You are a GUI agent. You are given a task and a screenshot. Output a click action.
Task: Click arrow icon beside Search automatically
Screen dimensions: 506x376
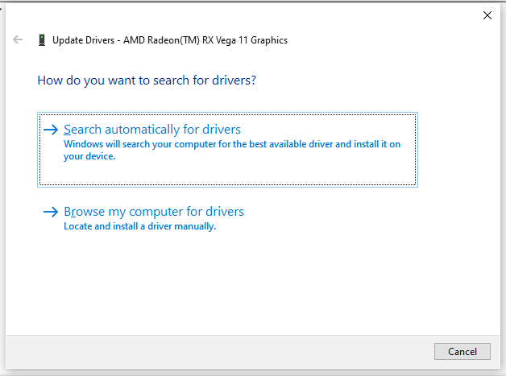click(x=51, y=130)
